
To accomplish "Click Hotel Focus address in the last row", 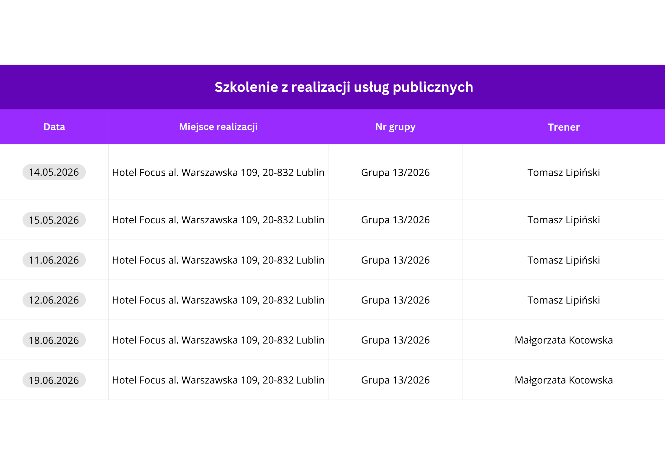I will click(218, 380).
